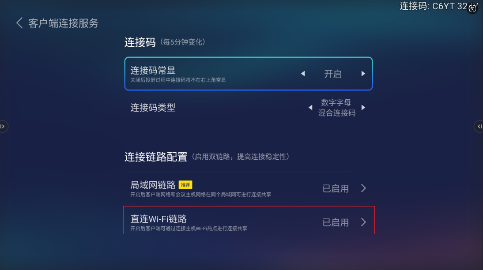Click left arrow of 连接码常显 setting
Screen dimensions: 483x270
coord(303,74)
